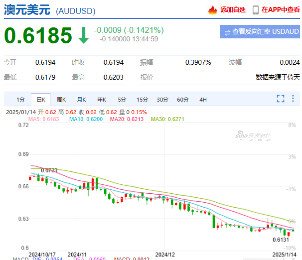The width and height of the screenshot is (302, 260).
Task: Switch to the 15分 interval tab
Action: (143, 99)
